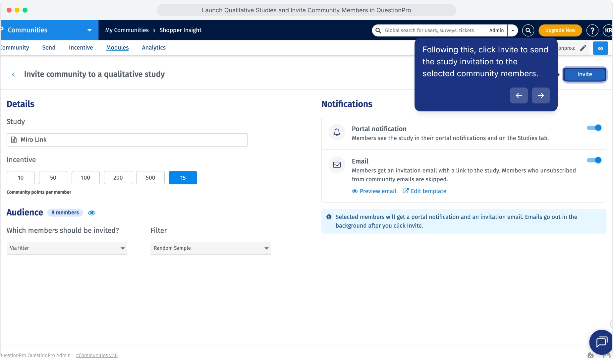Select the 50 points incentive

pos(53,178)
